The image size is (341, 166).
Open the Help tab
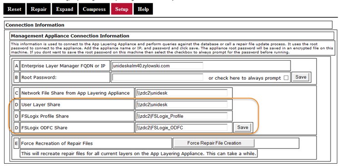point(143,9)
